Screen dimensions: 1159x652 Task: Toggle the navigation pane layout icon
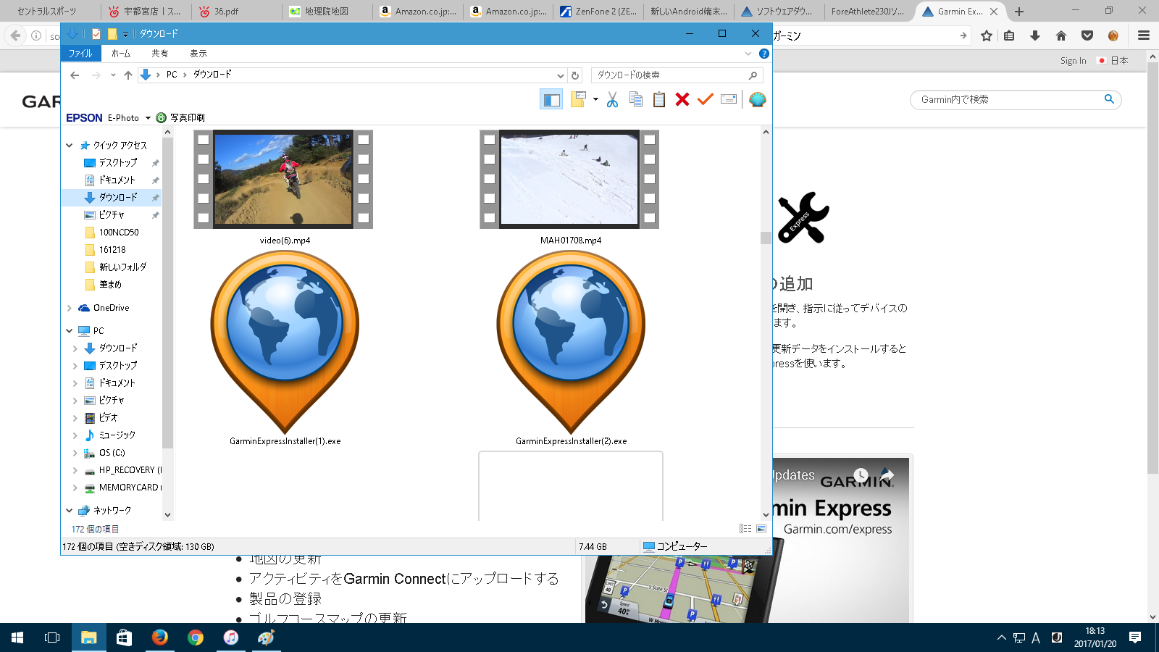551,100
